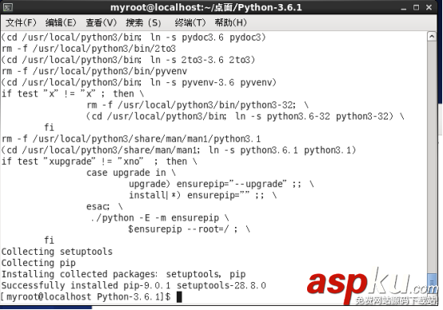Click 'ln -s pydoc3.6 pydoc3' line
The height and width of the screenshot is (310, 443).
pos(134,38)
